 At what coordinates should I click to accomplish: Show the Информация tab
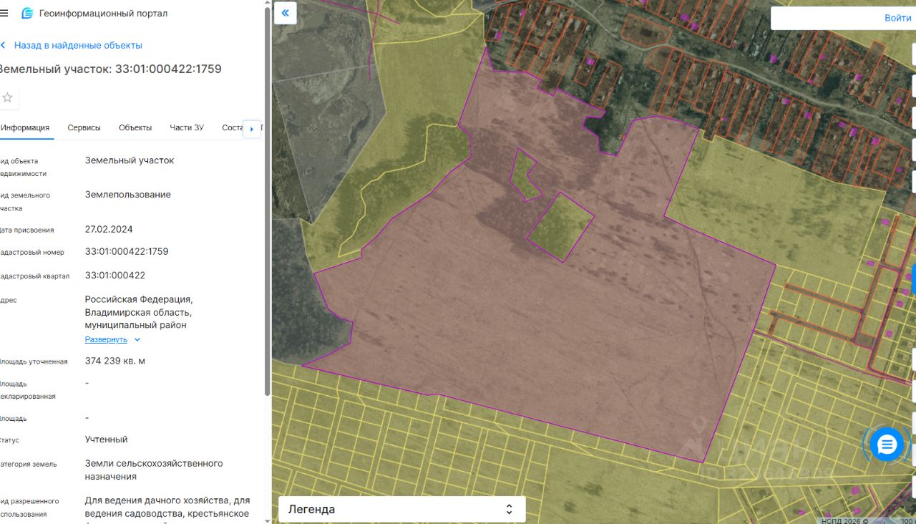pos(25,127)
